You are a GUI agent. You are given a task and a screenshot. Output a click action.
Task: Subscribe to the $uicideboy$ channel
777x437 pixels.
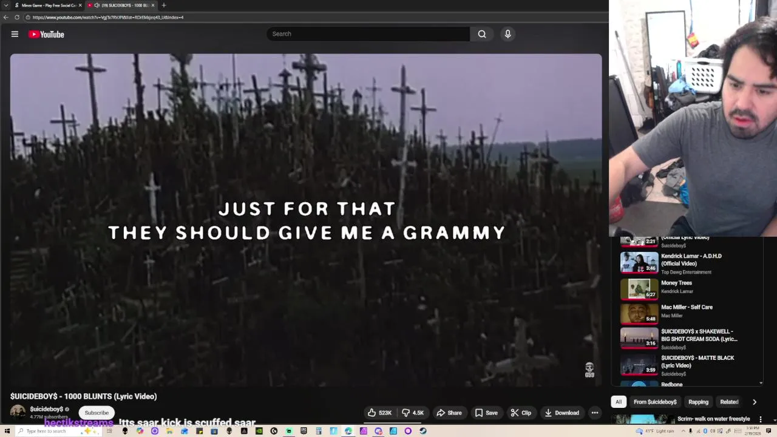click(x=97, y=413)
